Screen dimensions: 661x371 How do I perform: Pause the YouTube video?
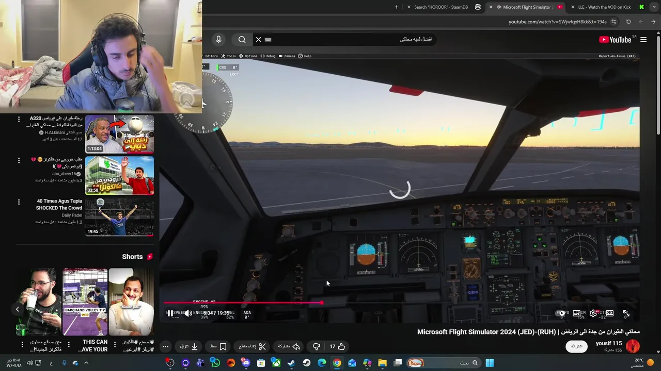click(x=170, y=313)
